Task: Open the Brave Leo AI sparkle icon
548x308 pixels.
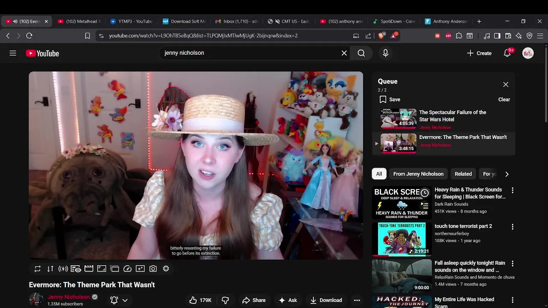Action: [519, 36]
